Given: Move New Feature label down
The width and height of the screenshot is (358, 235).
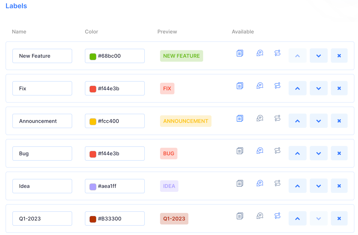Looking at the screenshot, I should 319,56.
